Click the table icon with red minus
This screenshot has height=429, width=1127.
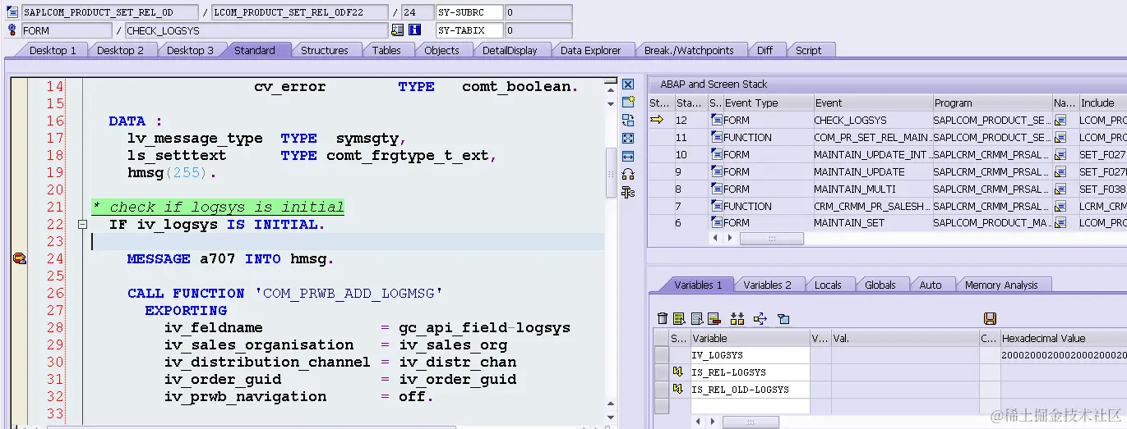(714, 318)
